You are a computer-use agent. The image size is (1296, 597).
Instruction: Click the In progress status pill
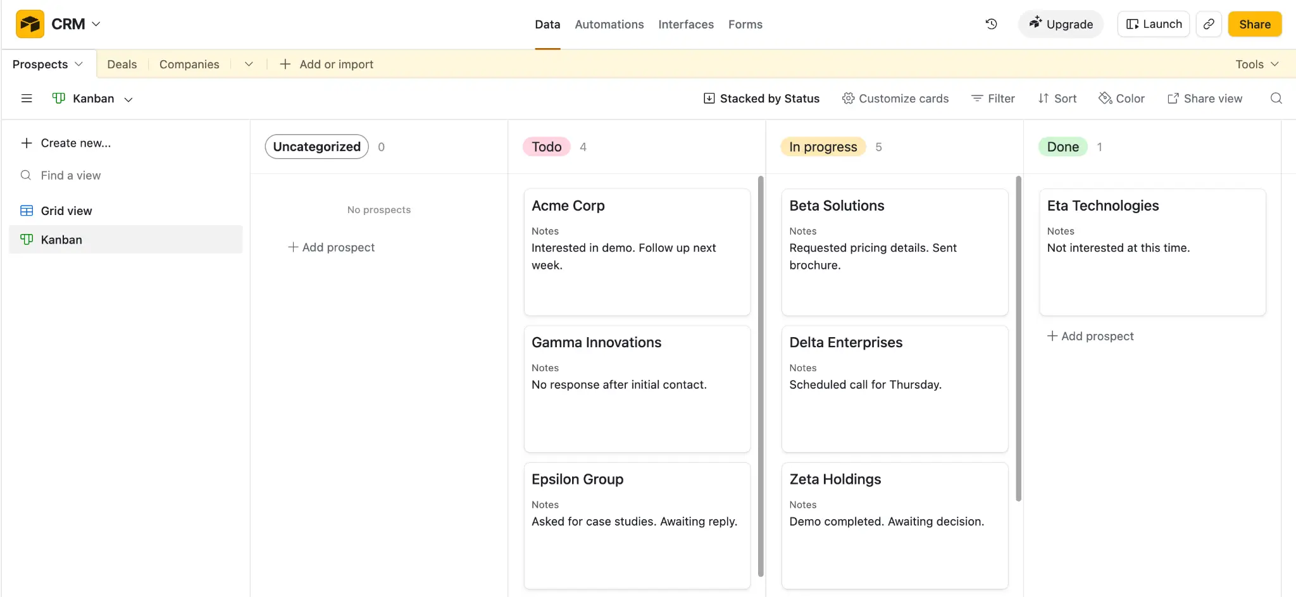(x=823, y=147)
